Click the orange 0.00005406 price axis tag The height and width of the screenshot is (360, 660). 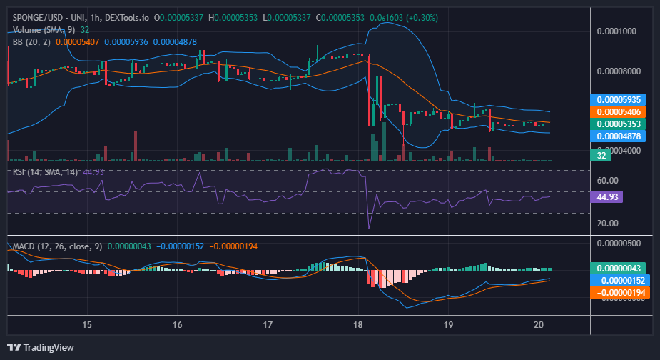point(619,112)
